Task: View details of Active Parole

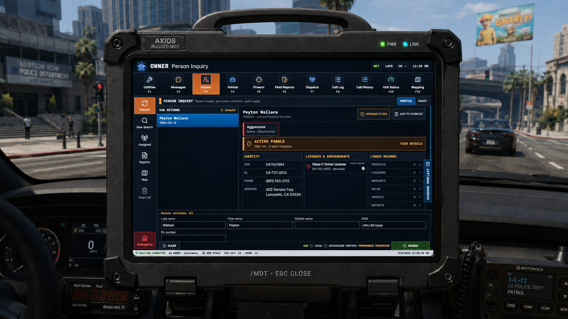Action: click(x=411, y=144)
